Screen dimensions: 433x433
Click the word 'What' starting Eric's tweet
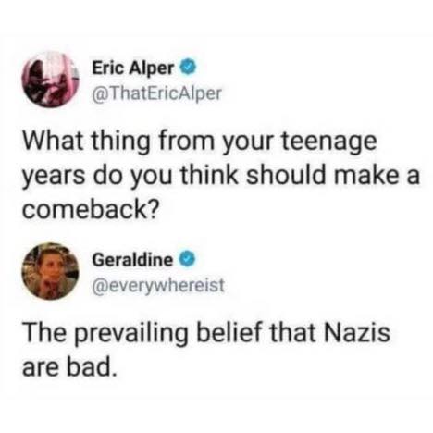(x=53, y=141)
